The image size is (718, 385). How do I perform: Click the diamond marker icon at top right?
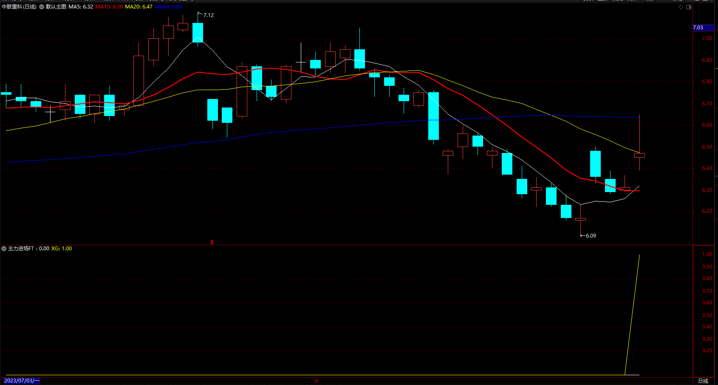(x=681, y=7)
